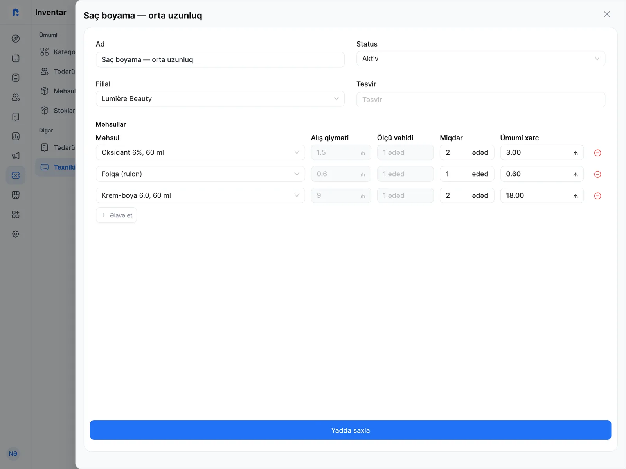
Task: Click the Yadda saxla save button
Action: click(x=351, y=430)
